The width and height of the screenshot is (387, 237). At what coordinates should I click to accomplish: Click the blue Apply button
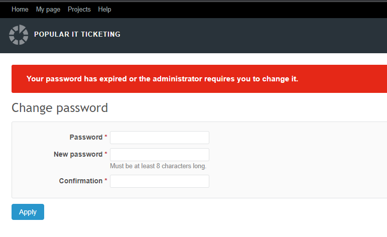[x=28, y=212]
